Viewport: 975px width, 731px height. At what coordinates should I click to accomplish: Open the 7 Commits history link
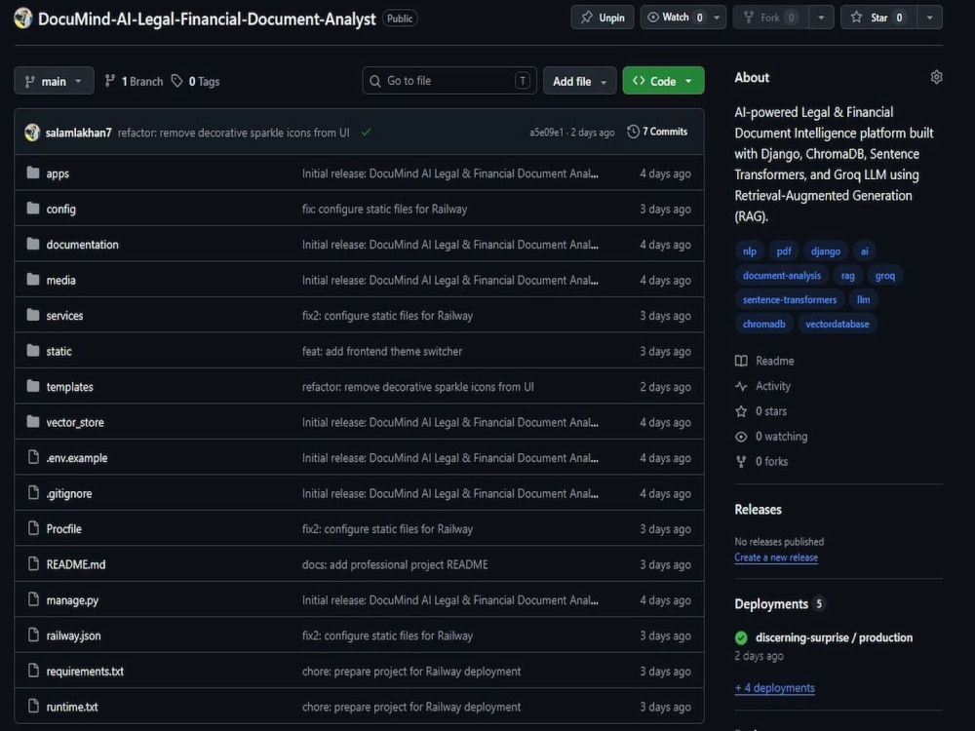pyautogui.click(x=657, y=132)
